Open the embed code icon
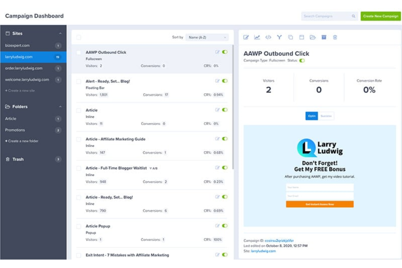Screen dimensions: 402x268 [268, 37]
